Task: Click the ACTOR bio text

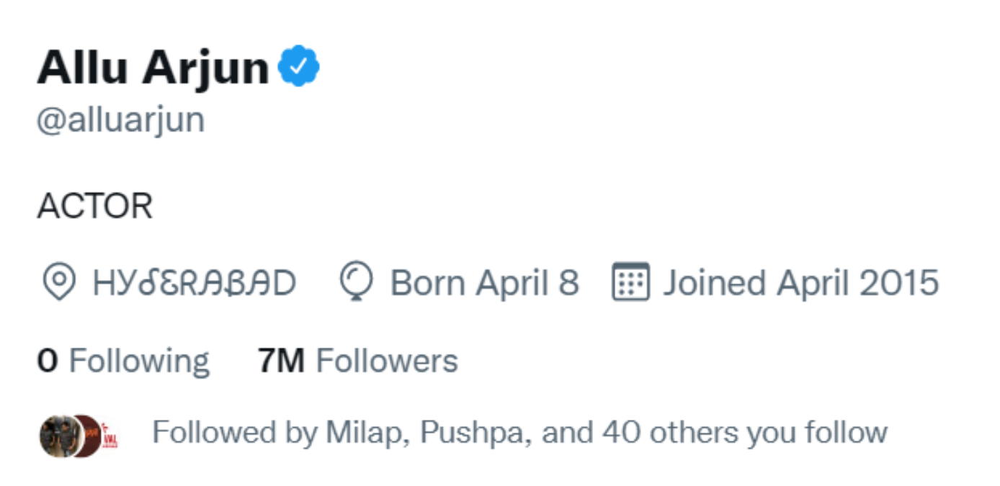Action: [x=94, y=207]
